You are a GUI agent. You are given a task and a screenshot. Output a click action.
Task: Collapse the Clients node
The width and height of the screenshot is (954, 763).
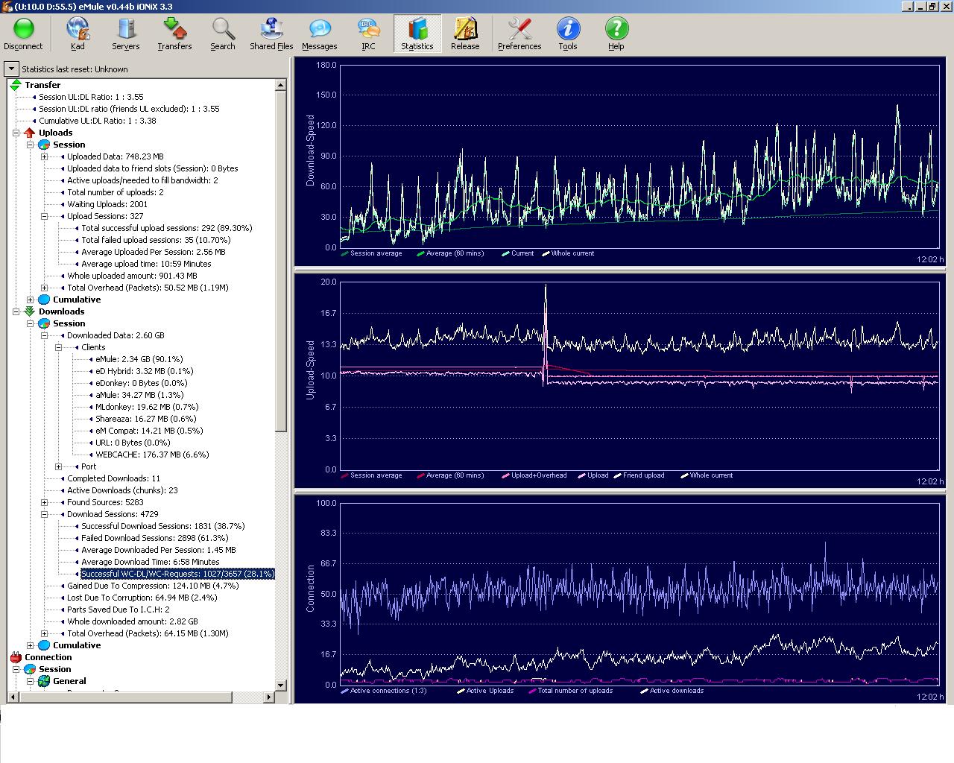click(x=58, y=347)
